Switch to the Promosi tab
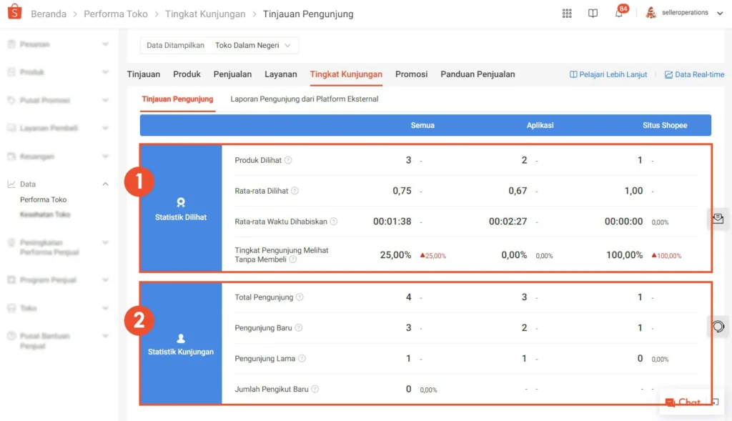Viewport: 732px width, 421px height. click(412, 74)
